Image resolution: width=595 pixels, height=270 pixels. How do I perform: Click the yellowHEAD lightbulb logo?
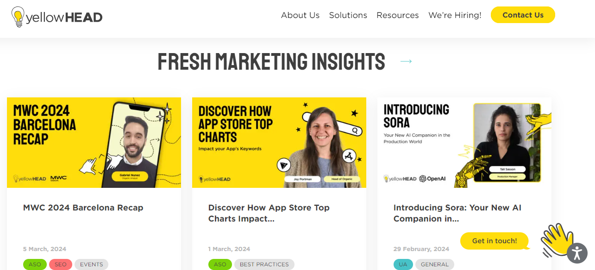19,17
